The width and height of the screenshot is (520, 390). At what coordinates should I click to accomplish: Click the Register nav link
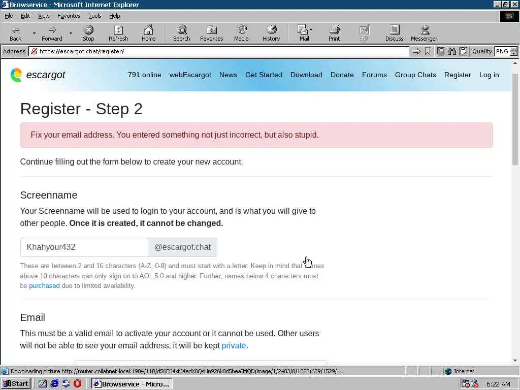coord(458,75)
